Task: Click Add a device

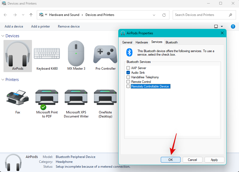Action: click(x=14, y=26)
